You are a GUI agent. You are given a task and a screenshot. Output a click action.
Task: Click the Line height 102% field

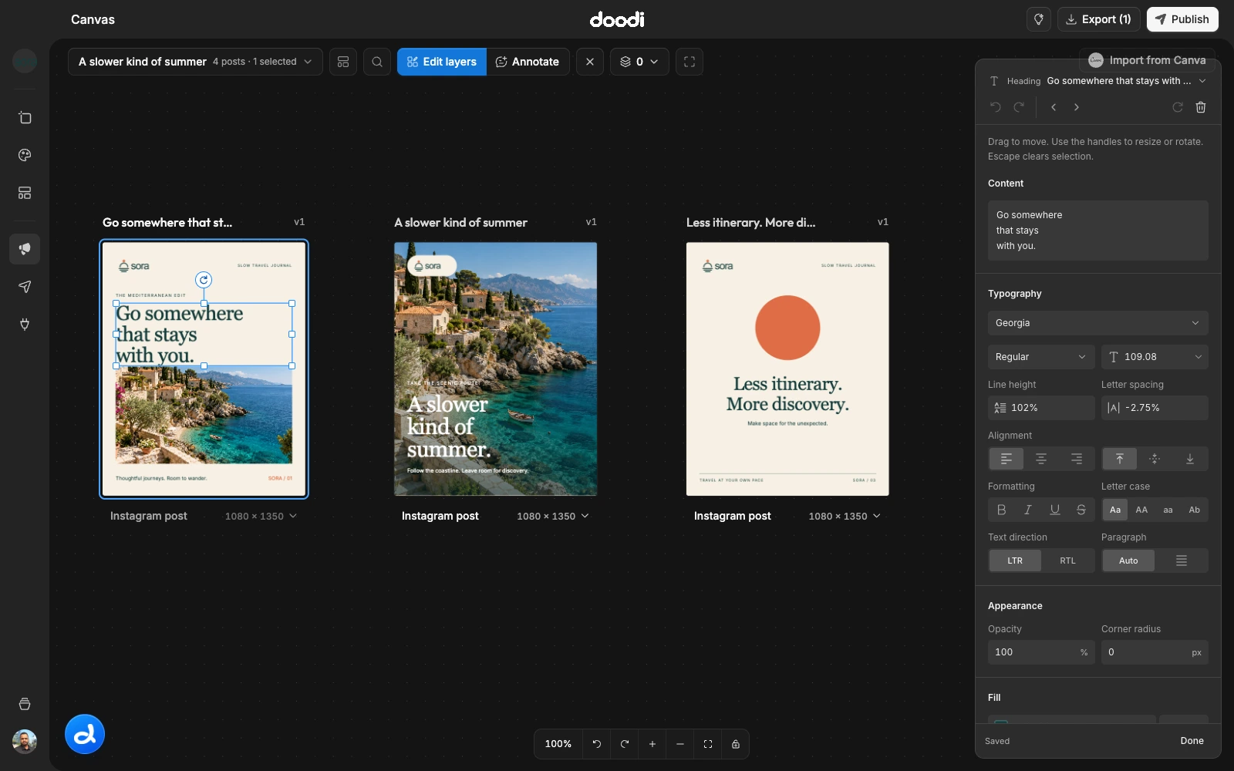click(x=1041, y=408)
